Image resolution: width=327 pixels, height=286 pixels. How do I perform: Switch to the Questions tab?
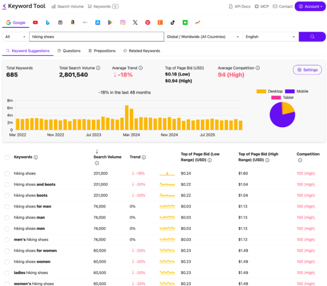pos(69,51)
